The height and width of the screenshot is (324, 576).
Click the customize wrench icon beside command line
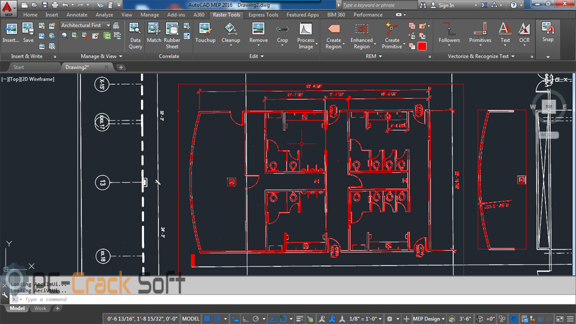[x=5, y=295]
